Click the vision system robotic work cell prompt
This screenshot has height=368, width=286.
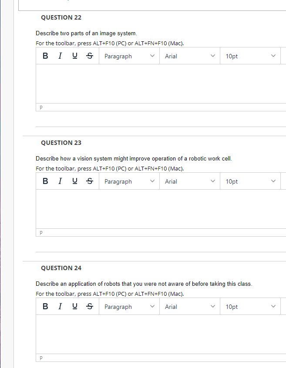click(x=134, y=159)
